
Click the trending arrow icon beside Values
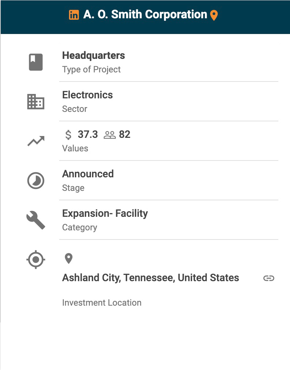(x=36, y=141)
